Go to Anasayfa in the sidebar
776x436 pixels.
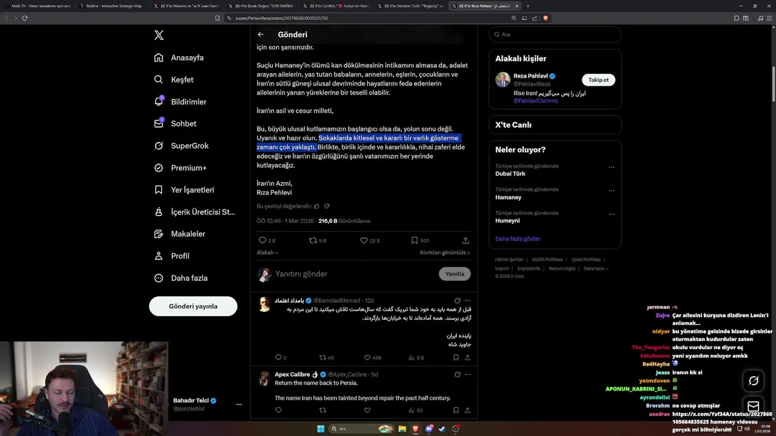(x=179, y=58)
